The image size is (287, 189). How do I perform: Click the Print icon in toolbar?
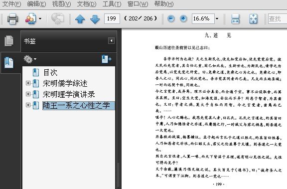pyautogui.click(x=12, y=18)
